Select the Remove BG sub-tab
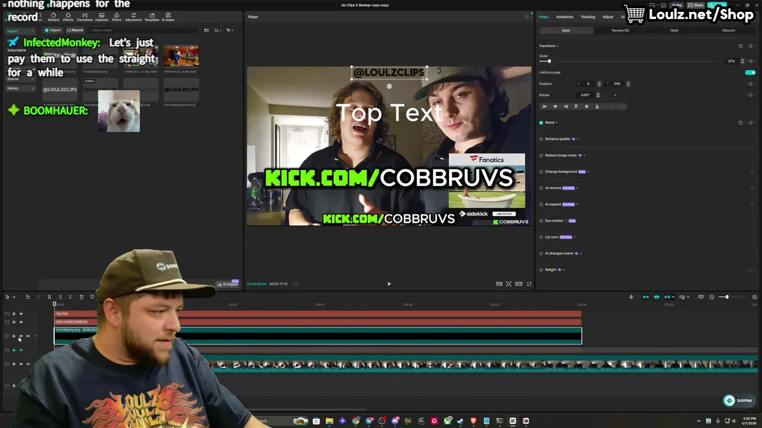The width and height of the screenshot is (762, 428). point(620,30)
